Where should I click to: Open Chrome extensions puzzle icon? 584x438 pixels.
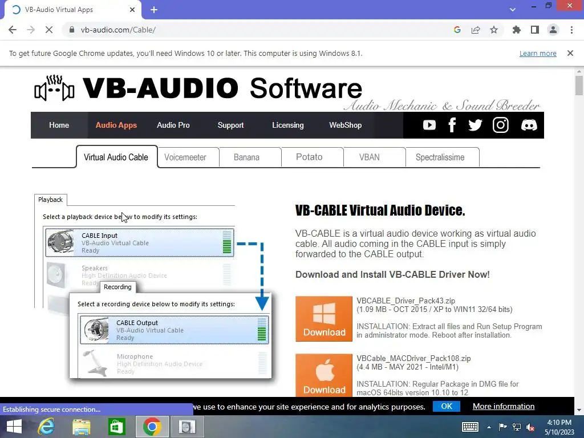tap(517, 30)
